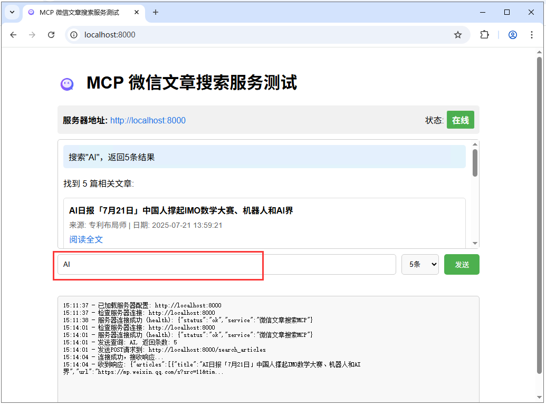
Task: Click the back navigation arrow
Action: [13, 35]
